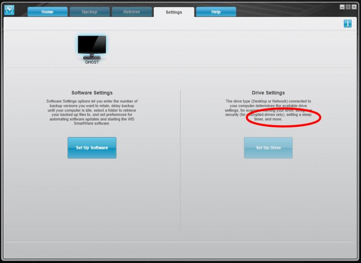Go to the Help tab
The height and width of the screenshot is (263, 361).
[216, 12]
